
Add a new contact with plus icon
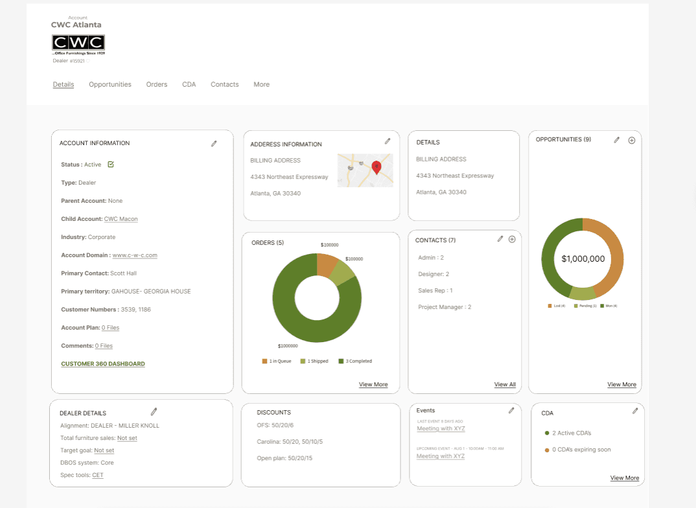512,239
